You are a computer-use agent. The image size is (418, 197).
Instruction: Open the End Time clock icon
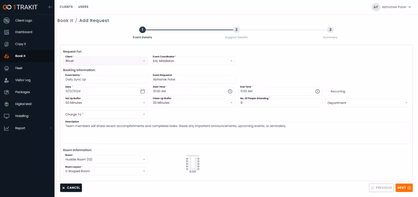tap(318, 91)
